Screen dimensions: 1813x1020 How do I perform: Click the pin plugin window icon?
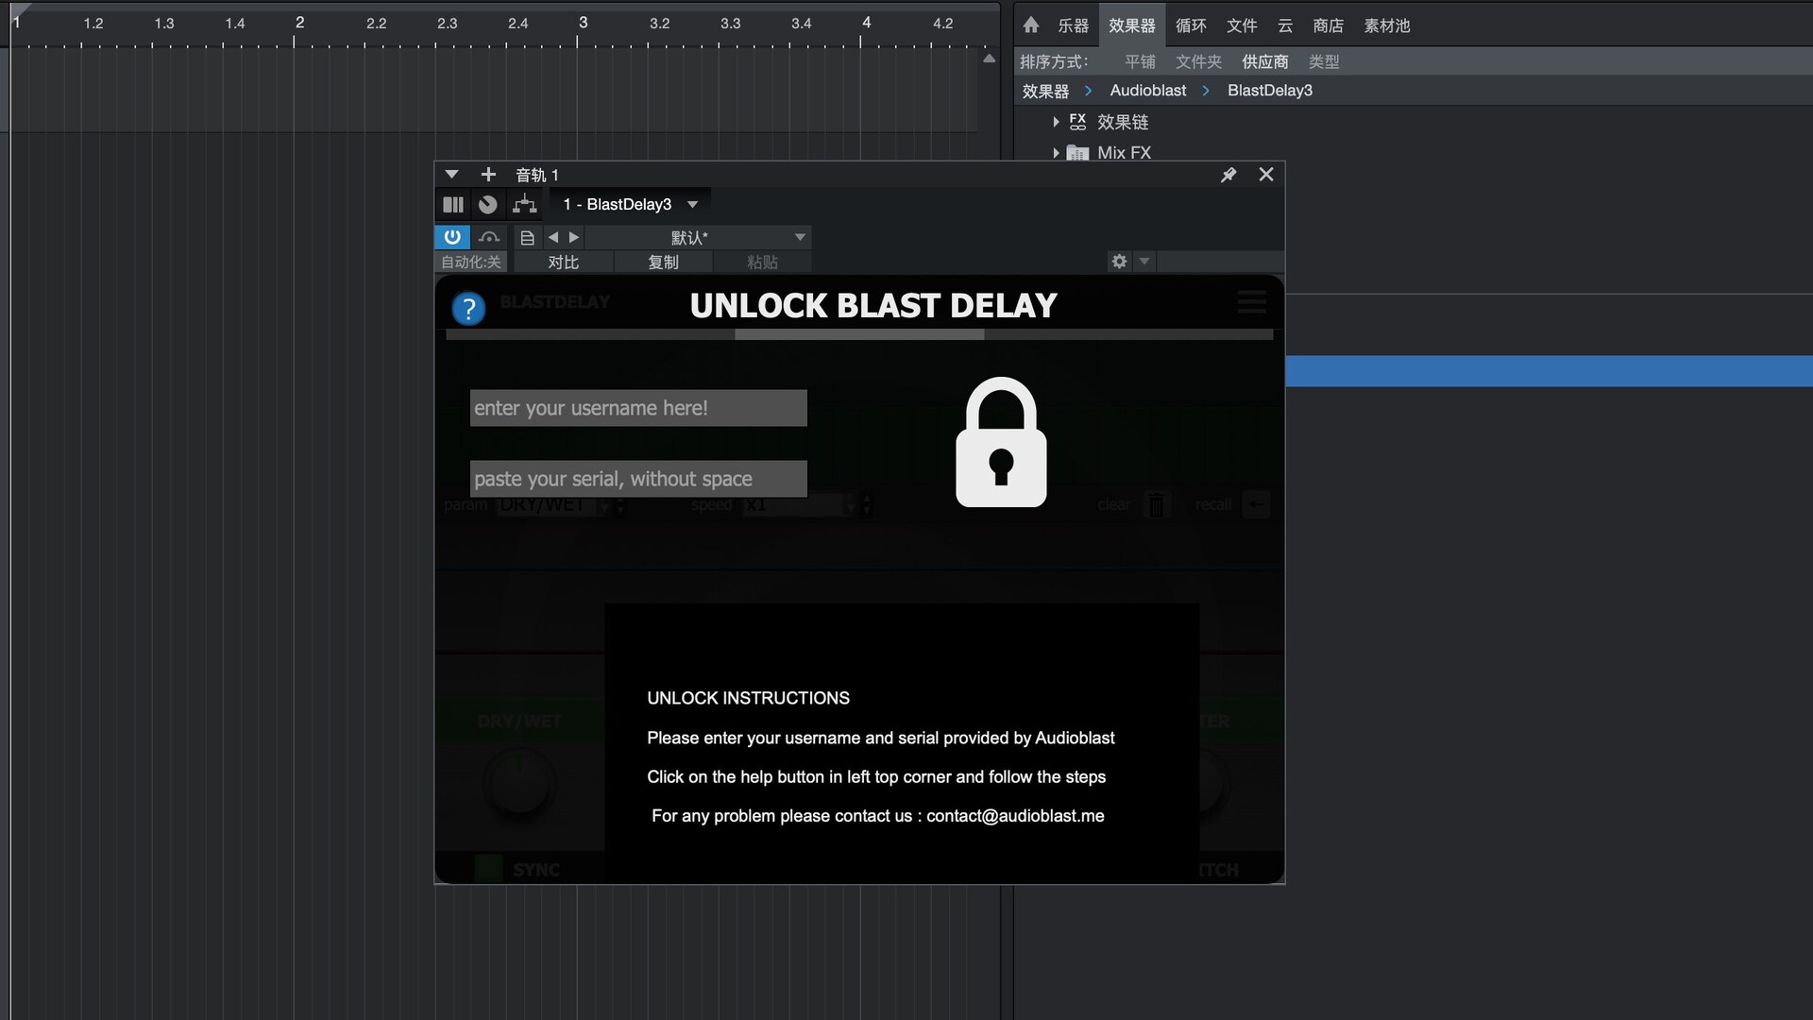point(1228,175)
